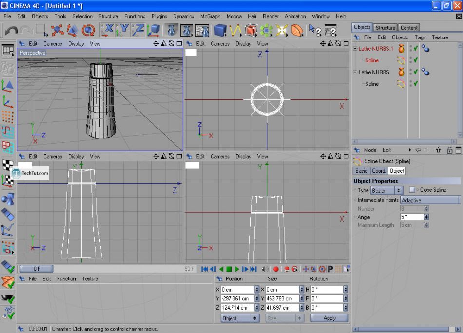
Task: Open the Plugins menu
Action: (159, 16)
